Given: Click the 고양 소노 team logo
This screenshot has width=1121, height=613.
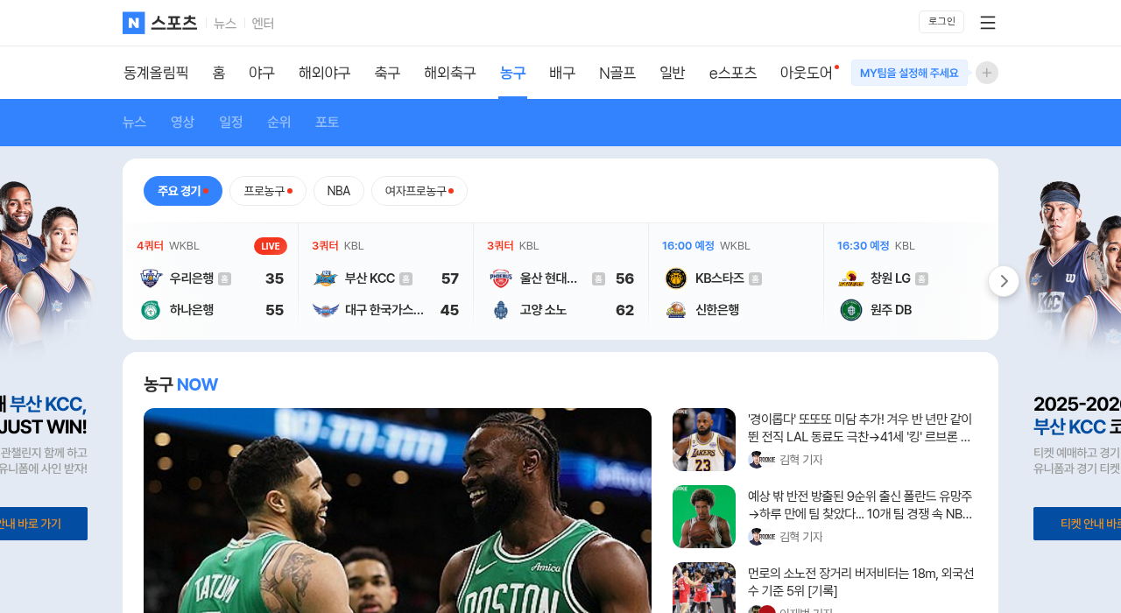Looking at the screenshot, I should [x=500, y=309].
